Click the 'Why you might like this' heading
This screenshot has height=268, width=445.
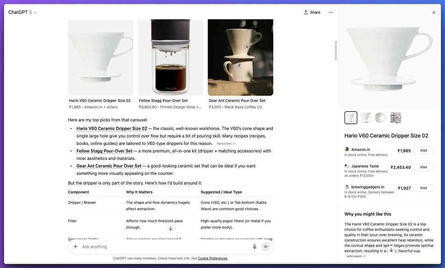coord(368,214)
